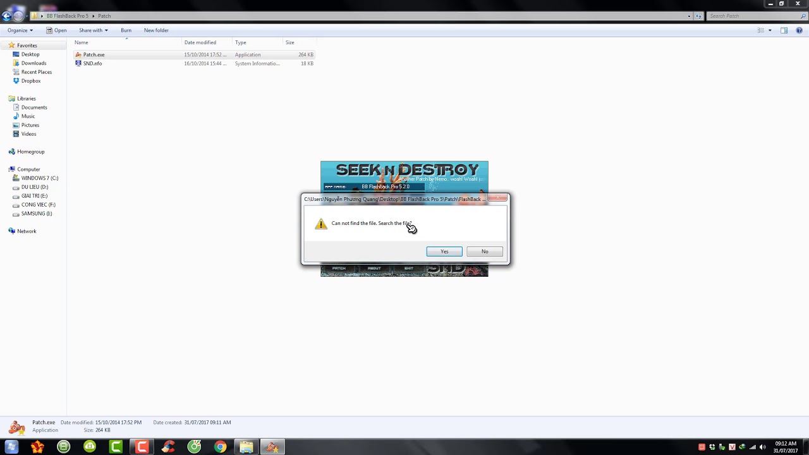Open Desktop in Favorites
809x455 pixels.
point(30,54)
